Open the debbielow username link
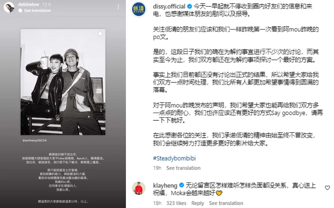Viewport: 334px width, 208px height. click(x=28, y=4)
